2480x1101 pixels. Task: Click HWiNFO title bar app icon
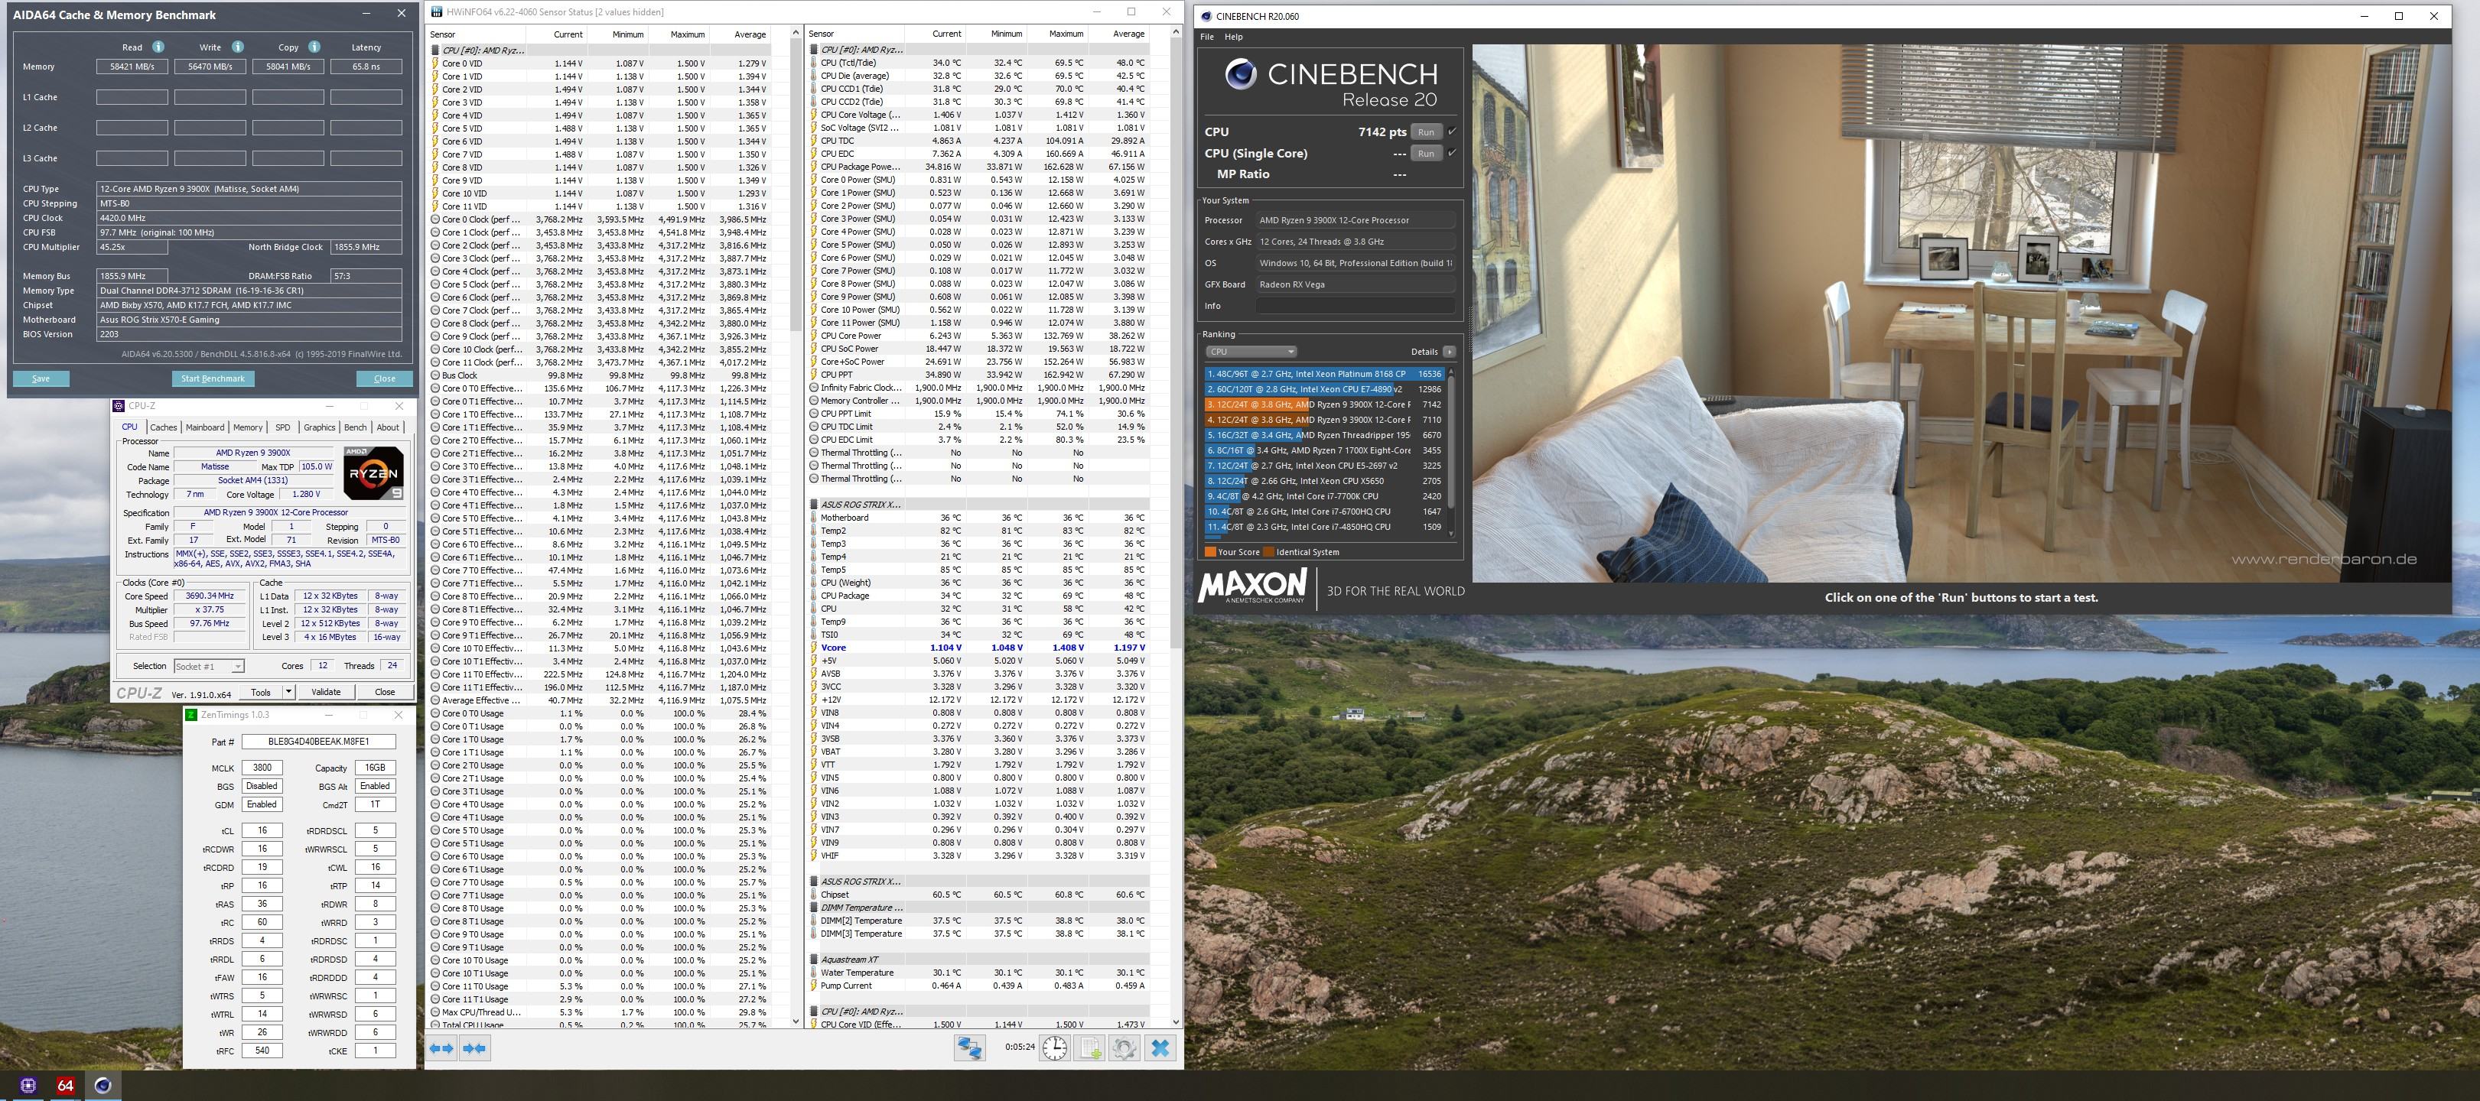pyautogui.click(x=437, y=11)
